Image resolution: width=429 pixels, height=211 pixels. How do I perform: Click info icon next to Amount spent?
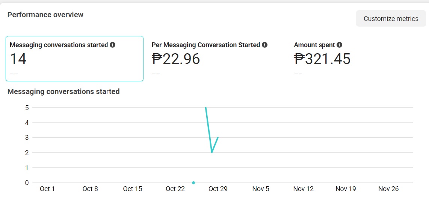[340, 45]
